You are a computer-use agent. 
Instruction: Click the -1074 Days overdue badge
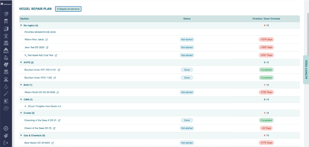tap(266, 39)
